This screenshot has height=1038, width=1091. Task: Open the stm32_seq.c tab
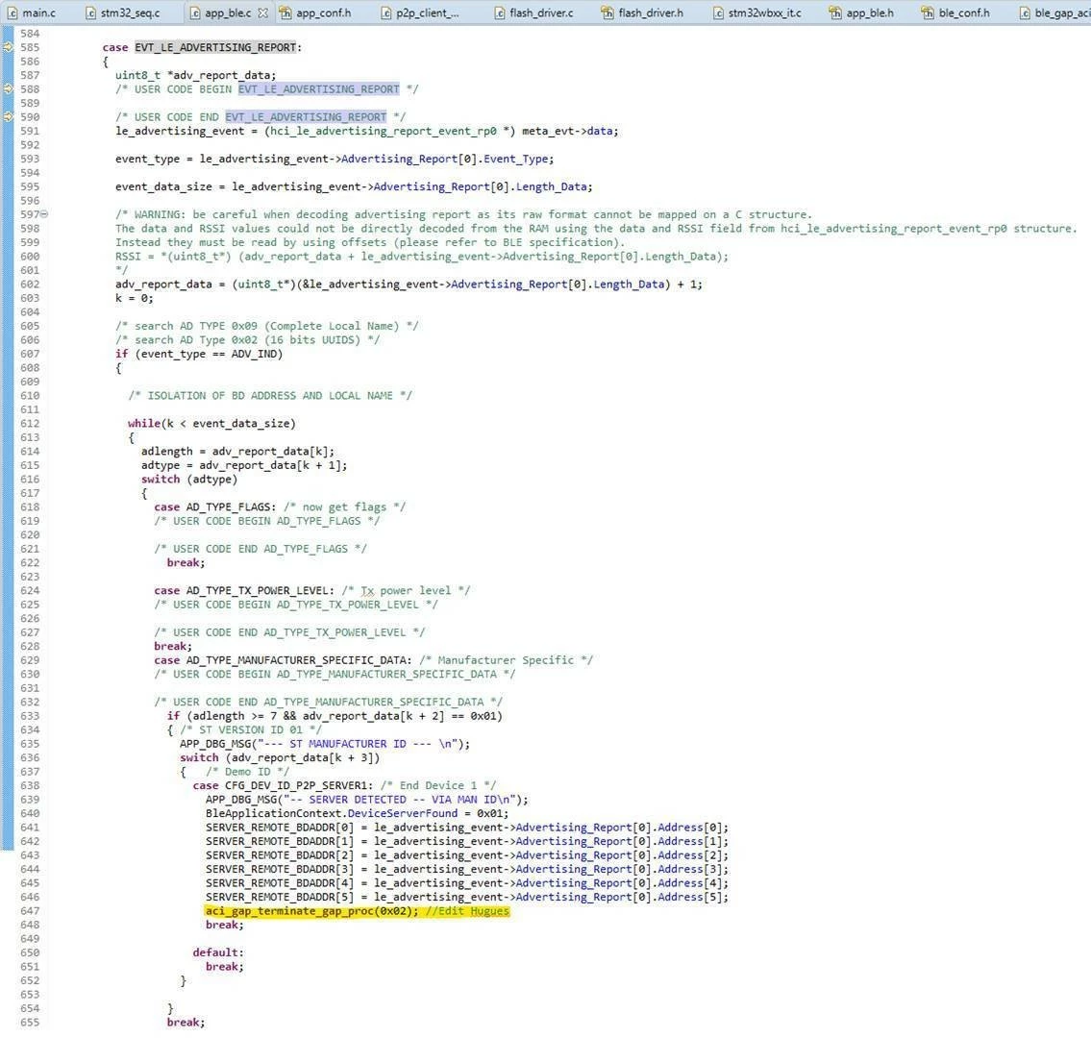click(122, 12)
